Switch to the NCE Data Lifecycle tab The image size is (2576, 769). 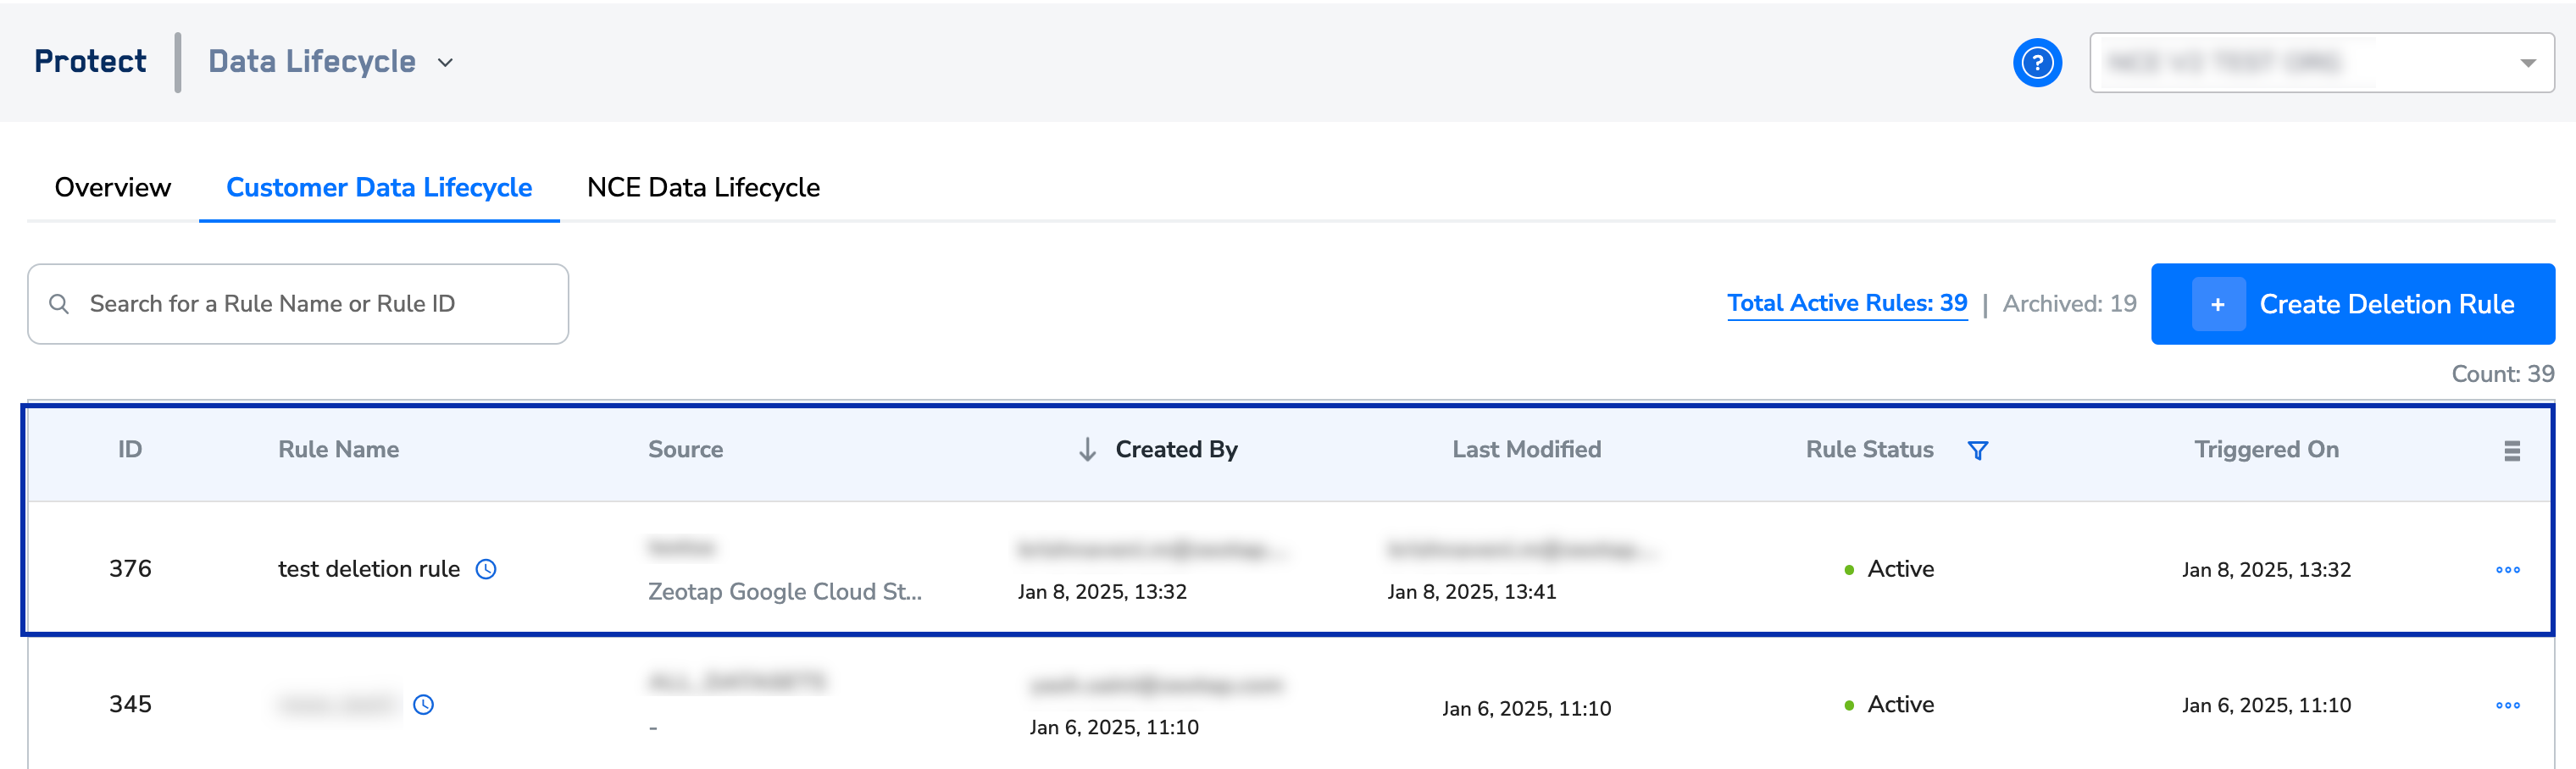(703, 188)
